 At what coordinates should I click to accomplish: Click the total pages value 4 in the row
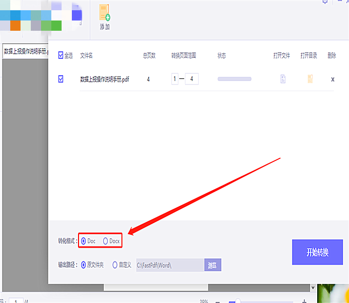(x=148, y=79)
